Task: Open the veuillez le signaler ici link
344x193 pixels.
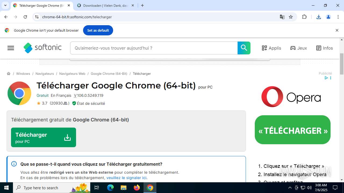Action: pos(126,178)
